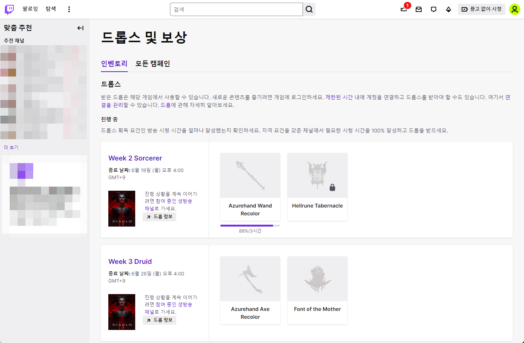Click the lock icon on Hellrune Tabernacle

tap(332, 187)
